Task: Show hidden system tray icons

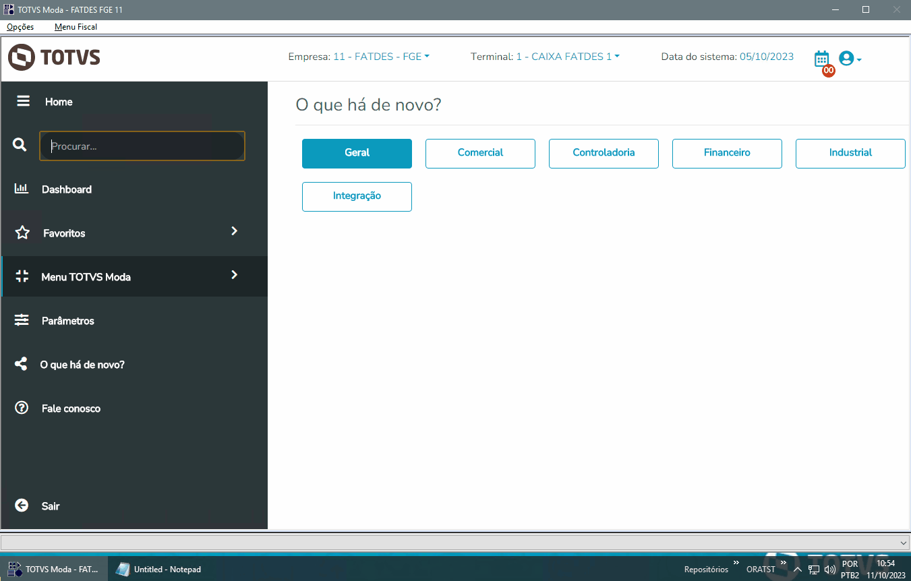Action: (797, 570)
